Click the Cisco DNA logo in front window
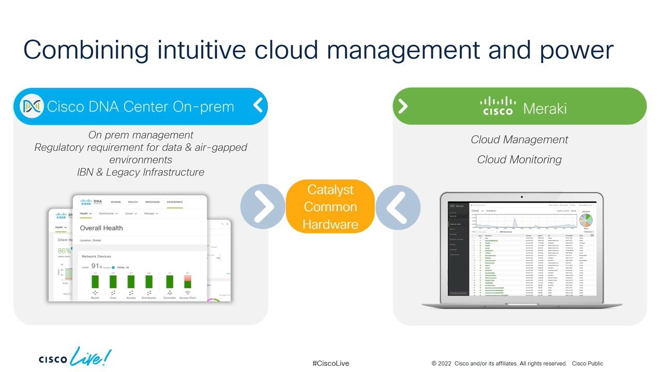 [x=92, y=202]
